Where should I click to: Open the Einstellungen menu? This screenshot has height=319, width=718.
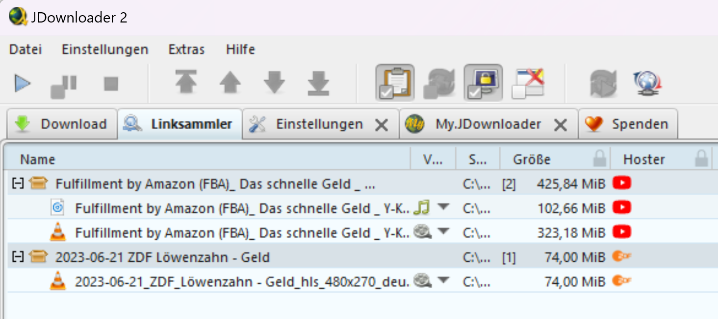105,49
